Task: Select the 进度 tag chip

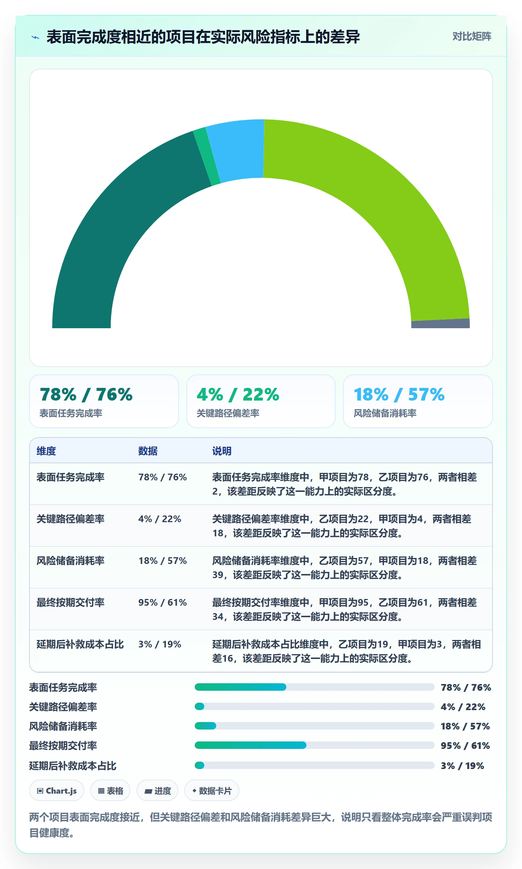Action: (157, 791)
